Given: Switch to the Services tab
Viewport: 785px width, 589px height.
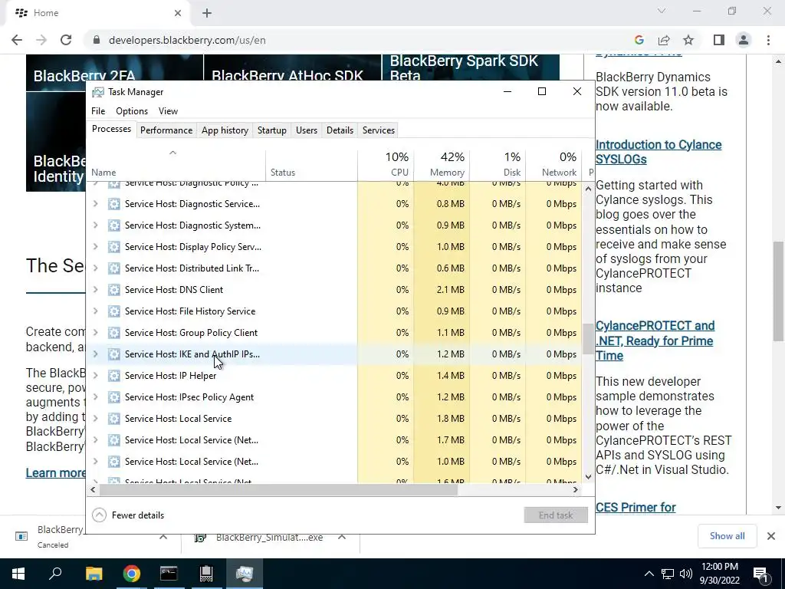Looking at the screenshot, I should point(379,130).
